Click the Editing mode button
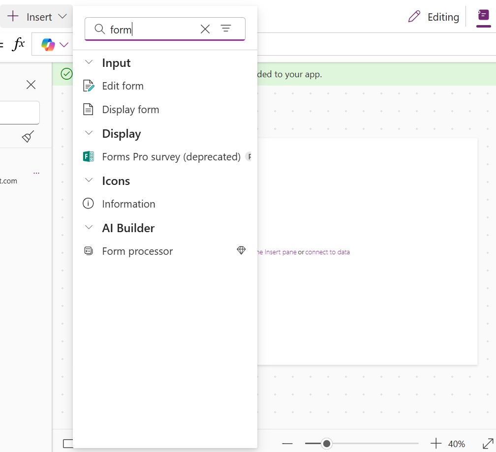This screenshot has width=496, height=452. click(x=434, y=17)
